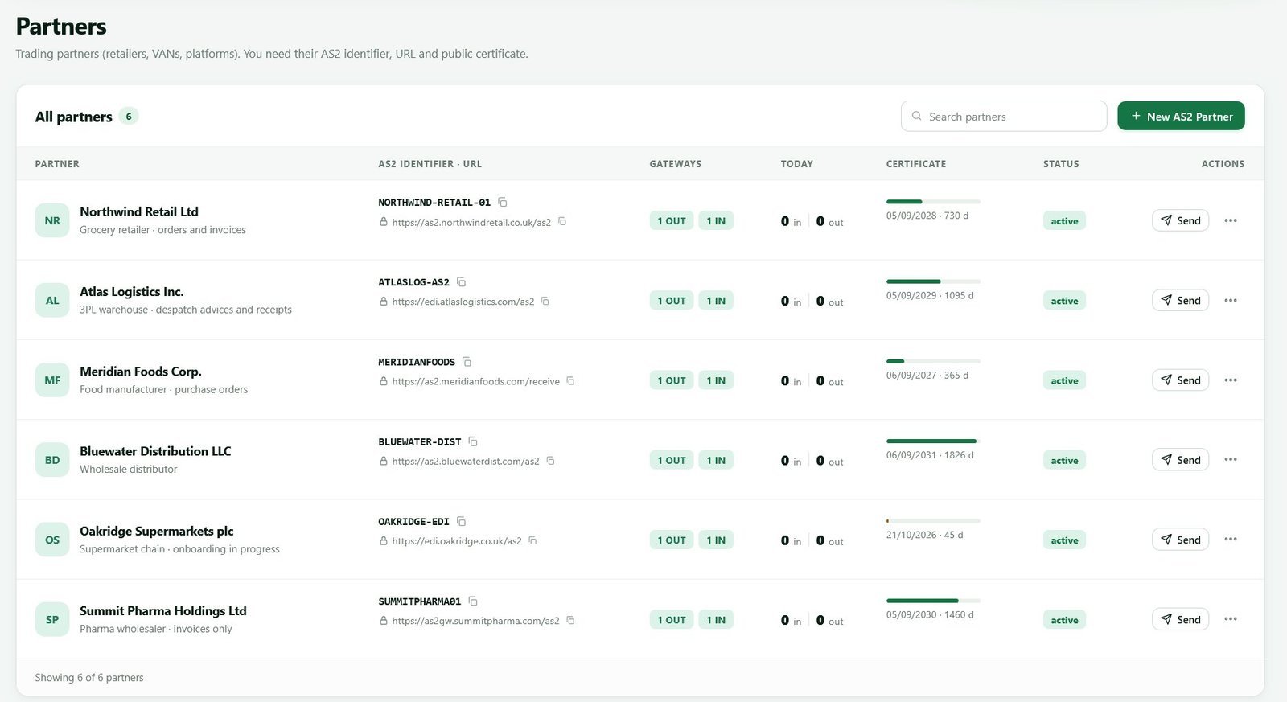Click Bluewater Distribution certificate validity bar
The image size is (1287, 702).
coord(933,441)
